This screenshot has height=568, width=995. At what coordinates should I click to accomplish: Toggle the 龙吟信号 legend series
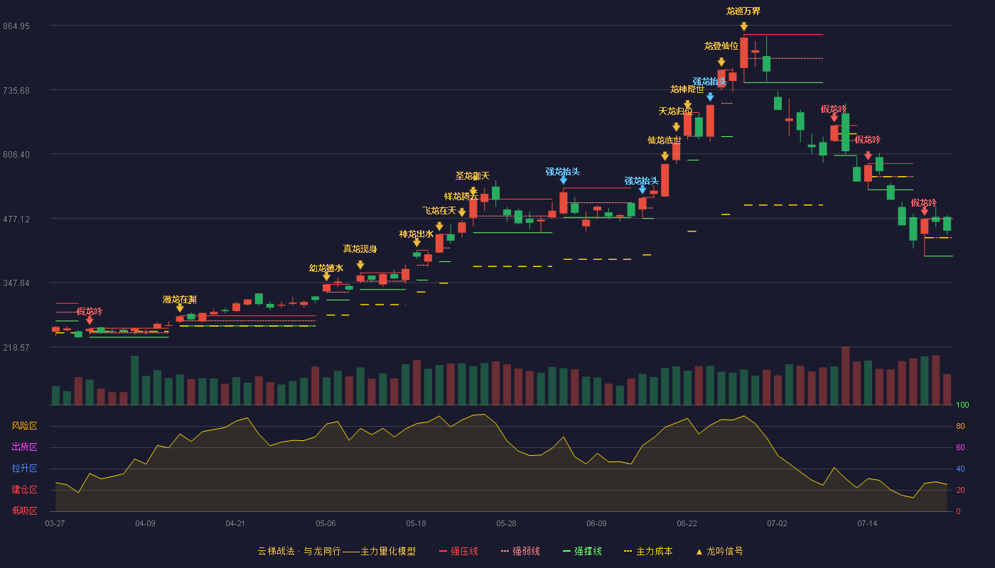[719, 551]
